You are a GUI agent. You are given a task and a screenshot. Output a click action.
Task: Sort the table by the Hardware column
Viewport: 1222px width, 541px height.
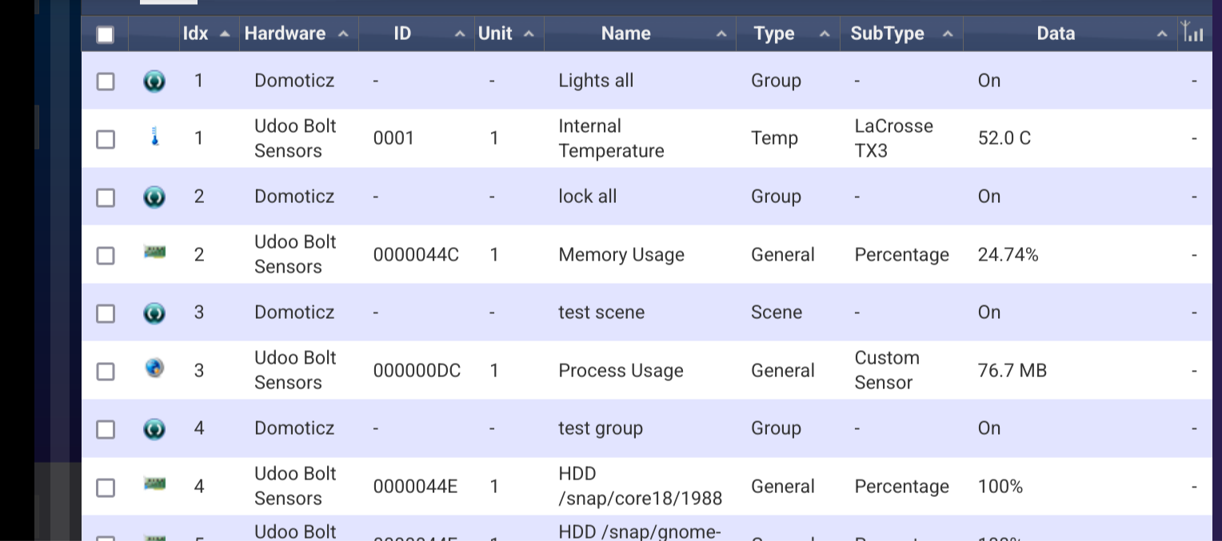tap(299, 34)
